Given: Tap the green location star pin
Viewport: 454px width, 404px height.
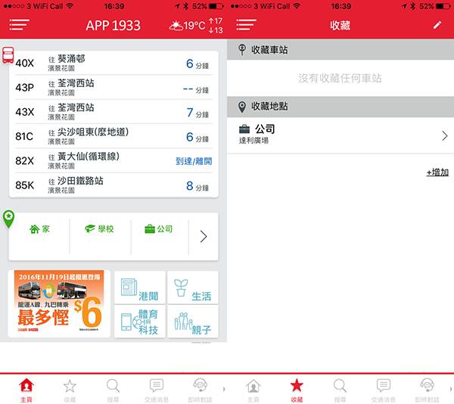Looking at the screenshot, I should coord(8,219).
